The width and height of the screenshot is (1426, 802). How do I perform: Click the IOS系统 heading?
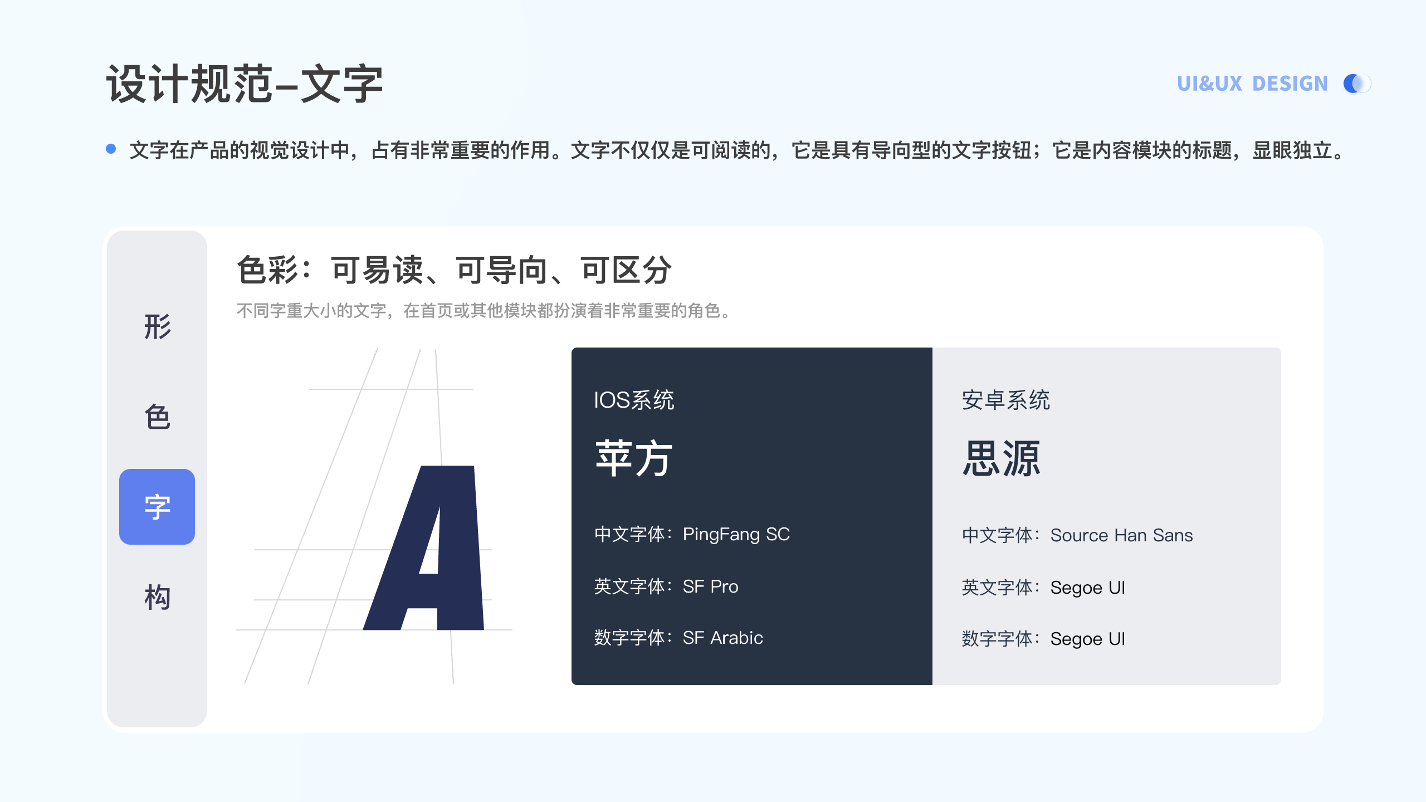[634, 400]
